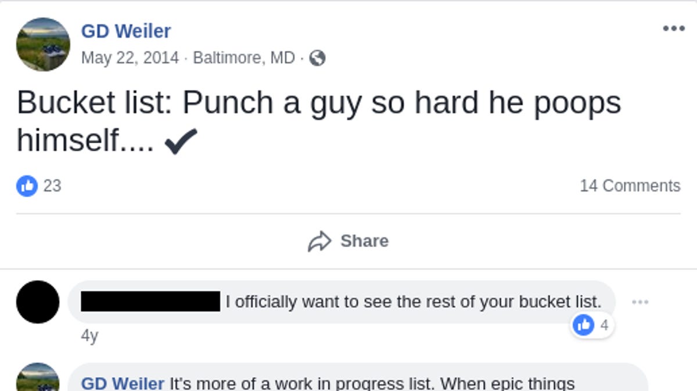Click the checkmark emoji in the post

(x=181, y=140)
